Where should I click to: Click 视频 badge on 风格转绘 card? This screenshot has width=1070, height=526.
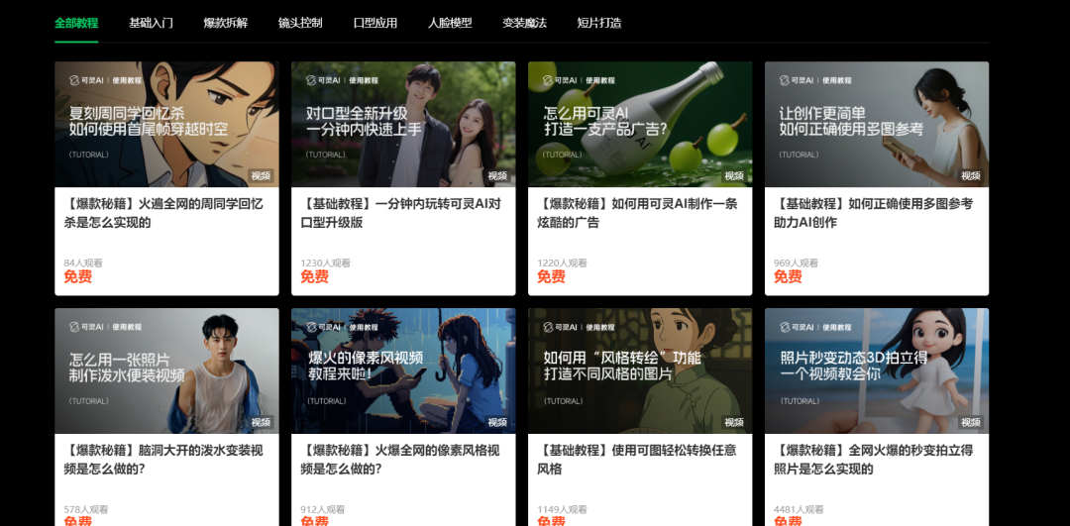coord(734,422)
